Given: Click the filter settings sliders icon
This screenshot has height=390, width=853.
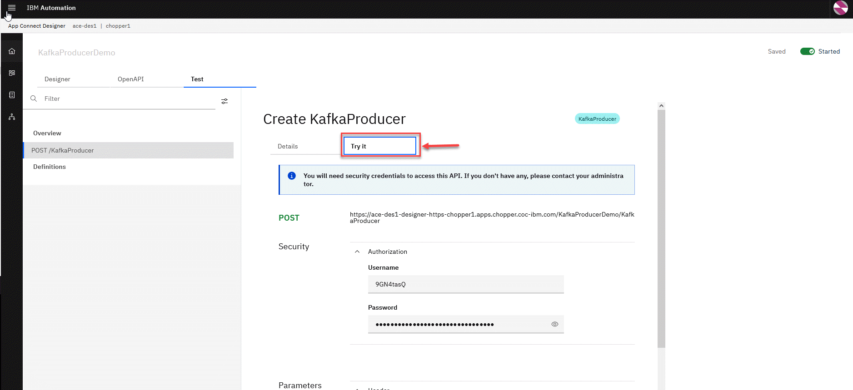Looking at the screenshot, I should click(x=224, y=101).
